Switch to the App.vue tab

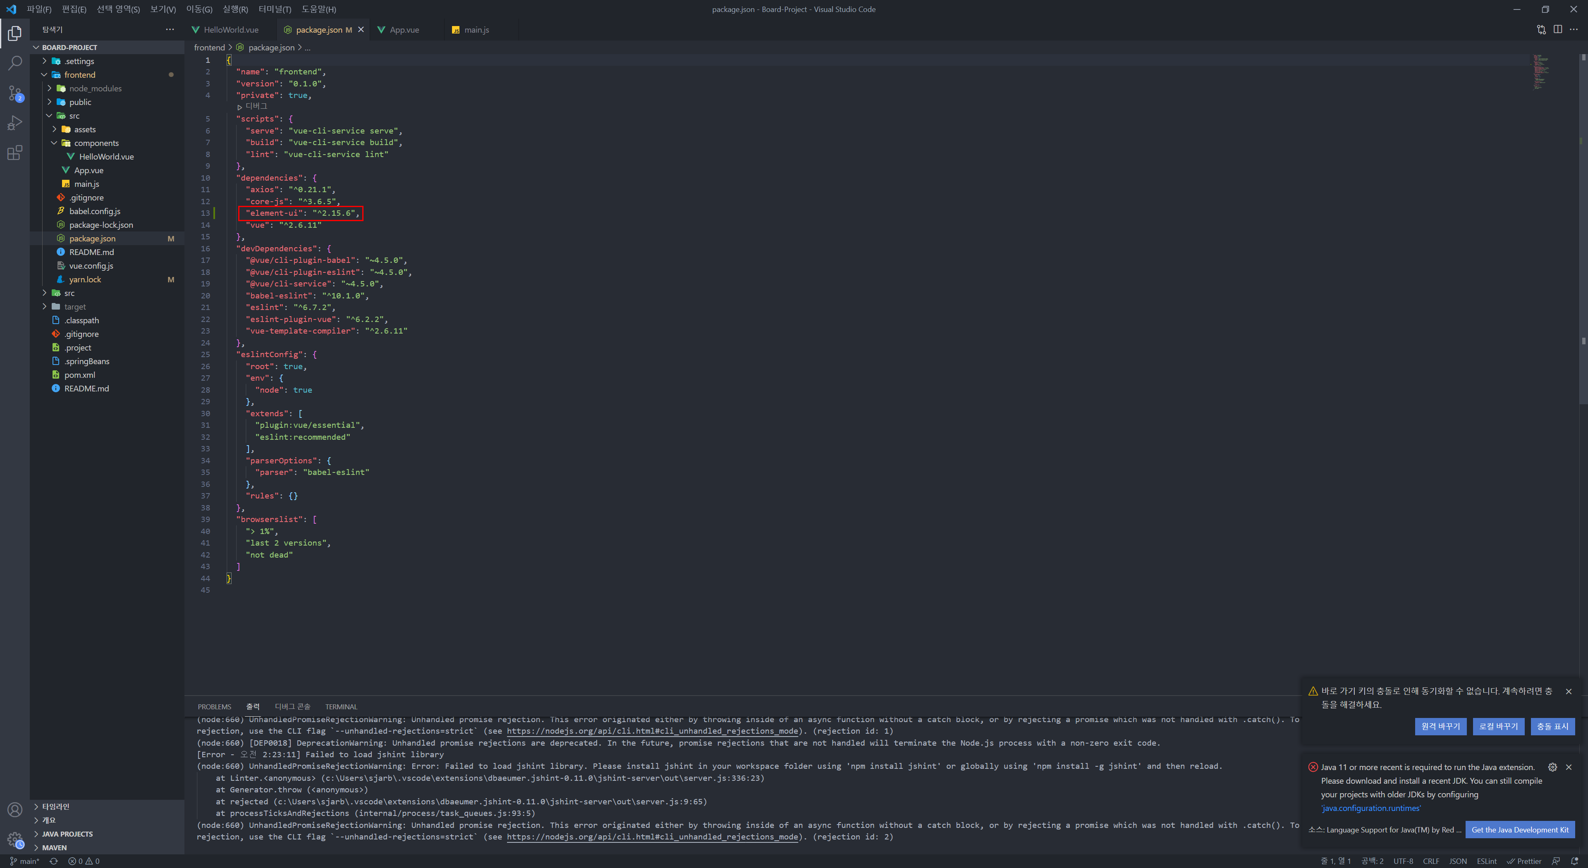[x=404, y=30]
